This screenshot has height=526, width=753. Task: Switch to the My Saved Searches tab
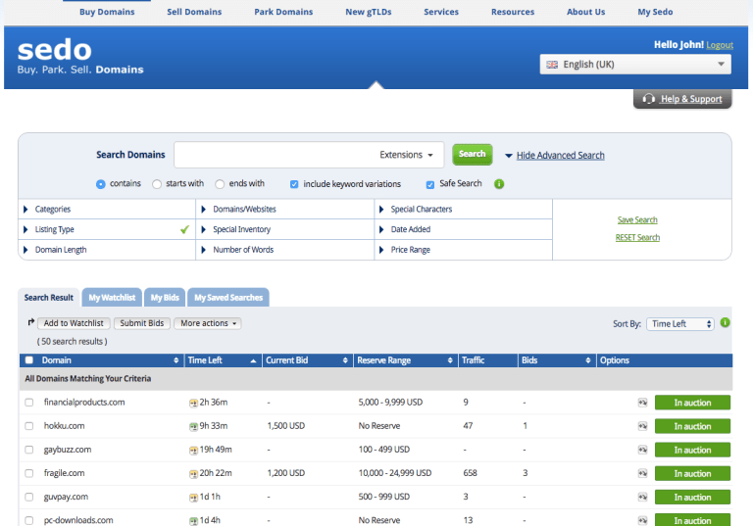(x=228, y=298)
